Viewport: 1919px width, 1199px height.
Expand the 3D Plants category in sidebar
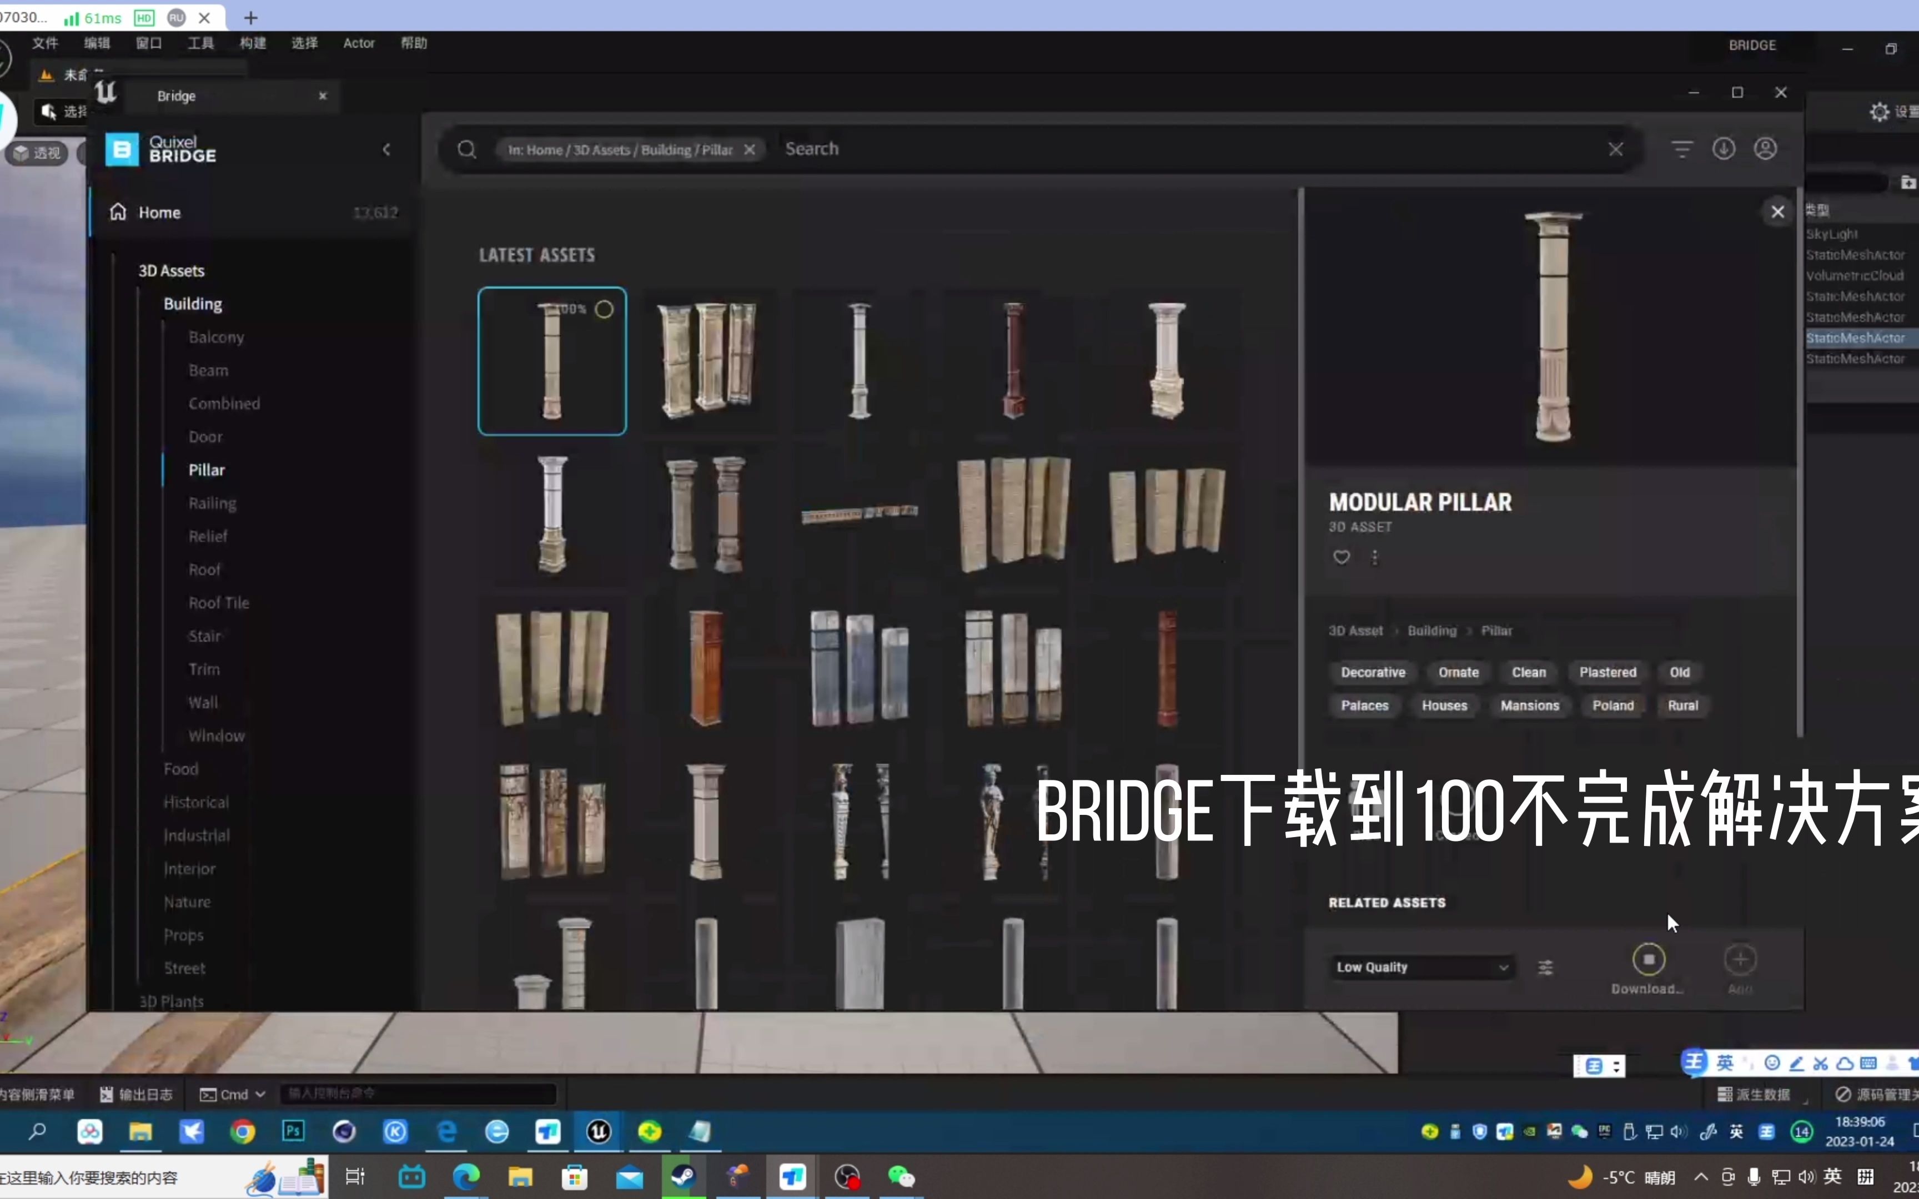pos(172,1000)
